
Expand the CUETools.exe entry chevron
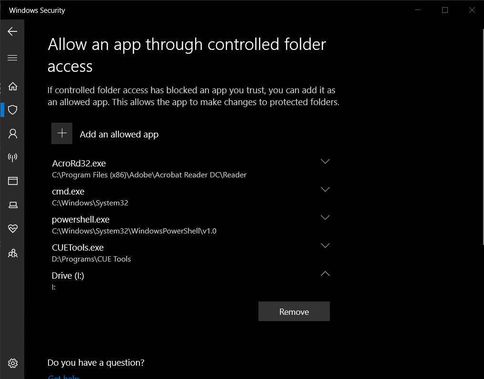coord(325,246)
